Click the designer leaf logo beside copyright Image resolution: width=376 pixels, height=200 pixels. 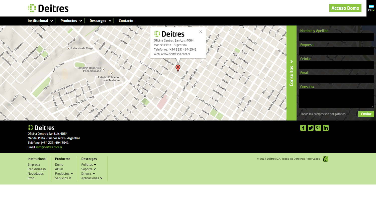point(326,159)
